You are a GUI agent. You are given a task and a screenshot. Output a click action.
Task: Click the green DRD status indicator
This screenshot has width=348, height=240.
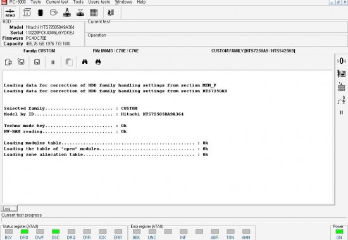pos(24,232)
